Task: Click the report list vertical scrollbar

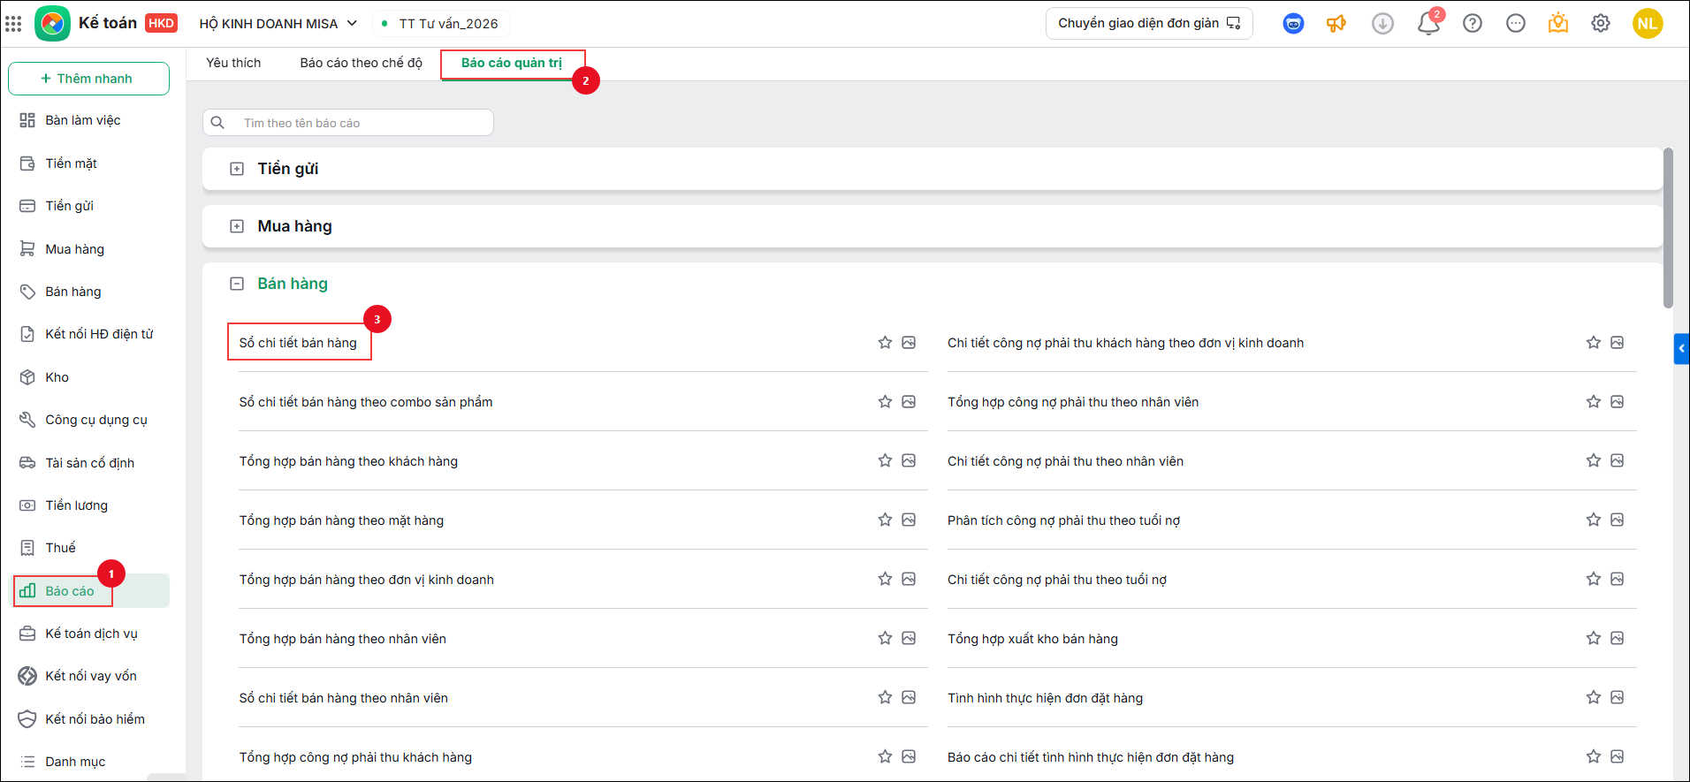Action: click(1668, 228)
